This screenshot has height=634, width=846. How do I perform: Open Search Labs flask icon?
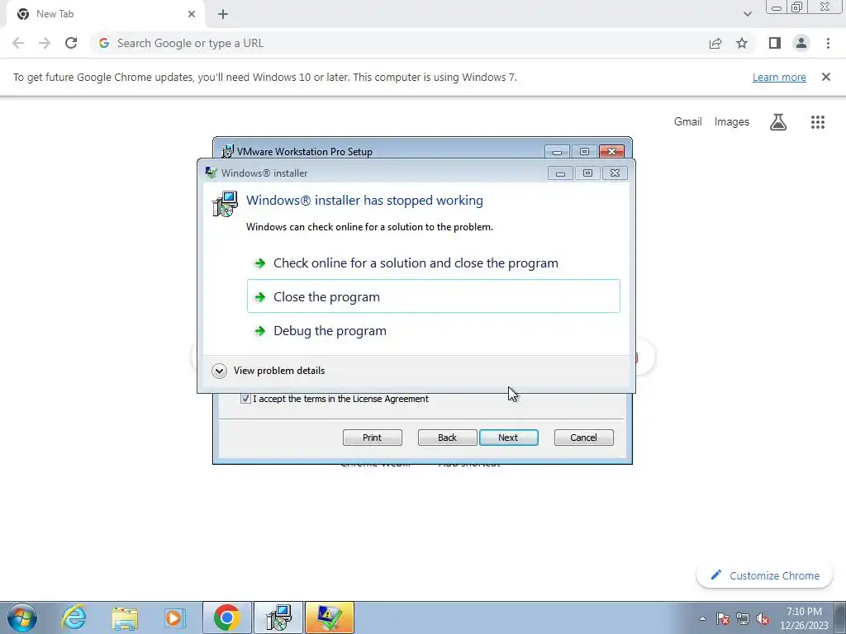point(778,122)
